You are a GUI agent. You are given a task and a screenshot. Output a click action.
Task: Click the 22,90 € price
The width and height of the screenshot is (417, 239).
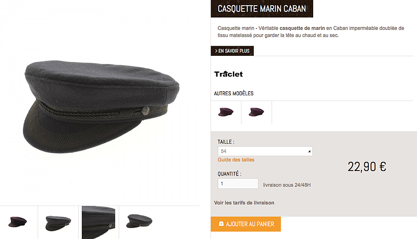367,167
